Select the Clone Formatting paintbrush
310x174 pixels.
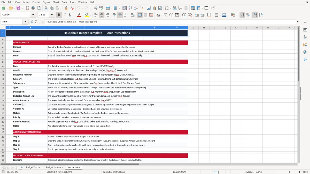(x=66, y=8)
